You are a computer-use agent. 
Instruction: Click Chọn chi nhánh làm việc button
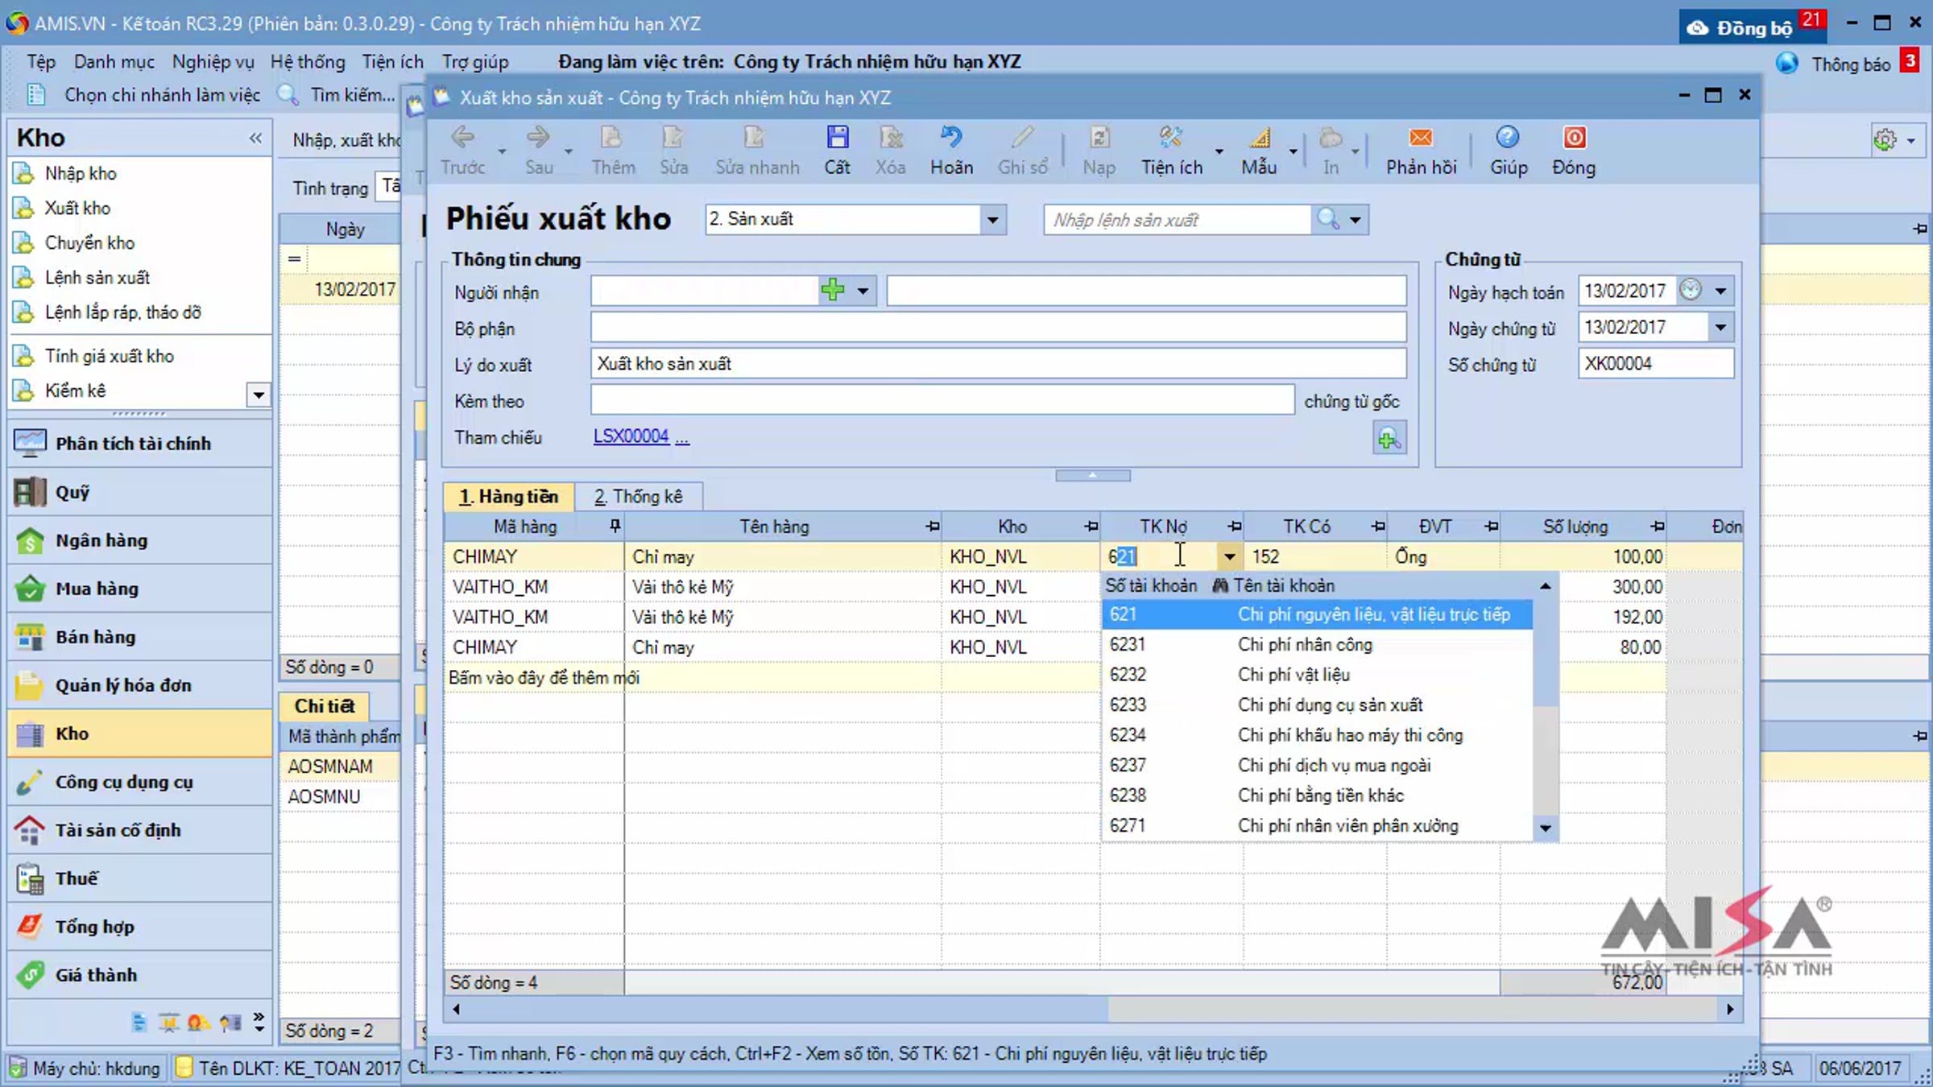[x=162, y=95]
